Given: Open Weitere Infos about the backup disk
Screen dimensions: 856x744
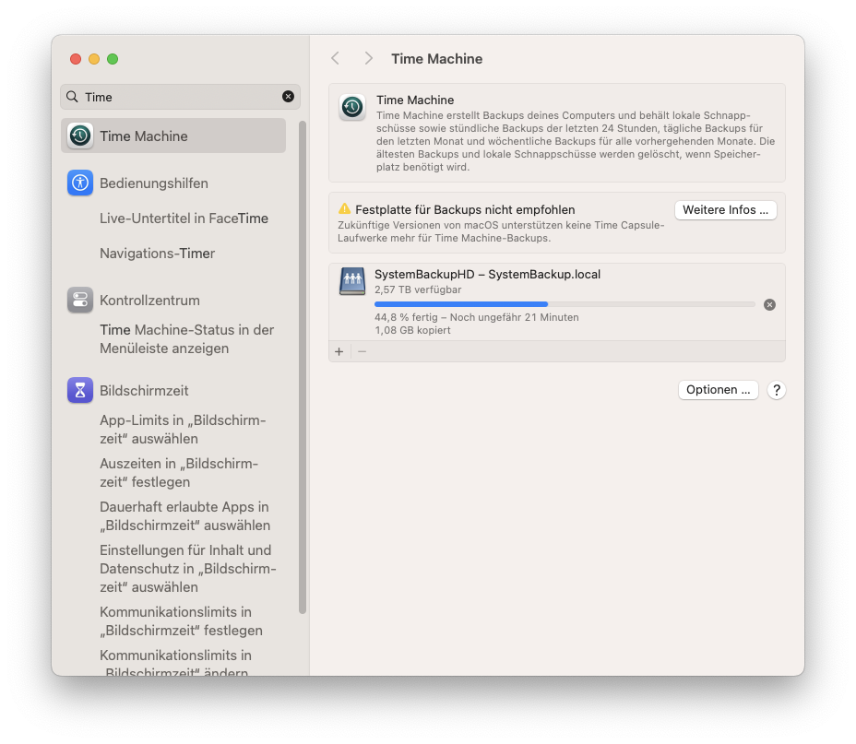Looking at the screenshot, I should 726,210.
